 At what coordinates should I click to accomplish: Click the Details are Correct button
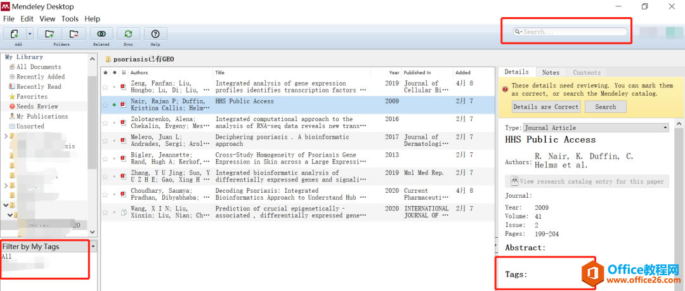[546, 107]
